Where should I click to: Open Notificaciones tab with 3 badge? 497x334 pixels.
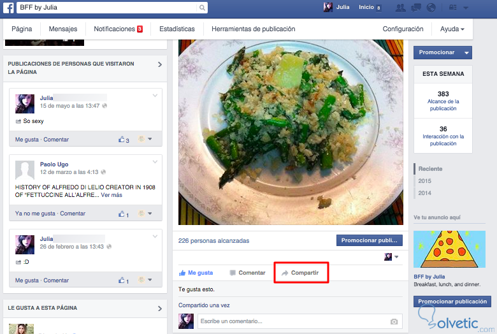tap(119, 29)
